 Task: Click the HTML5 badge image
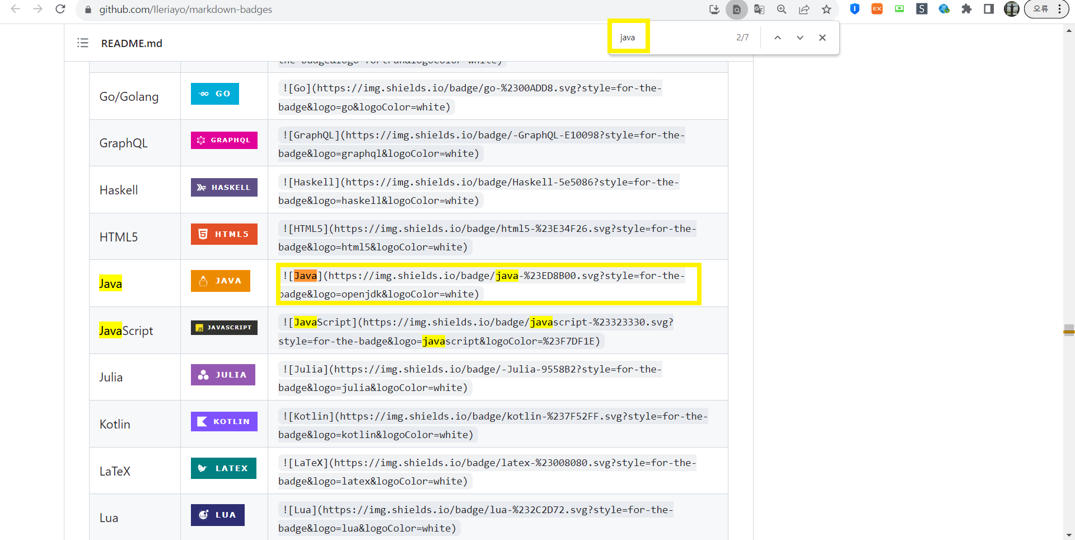(x=224, y=234)
